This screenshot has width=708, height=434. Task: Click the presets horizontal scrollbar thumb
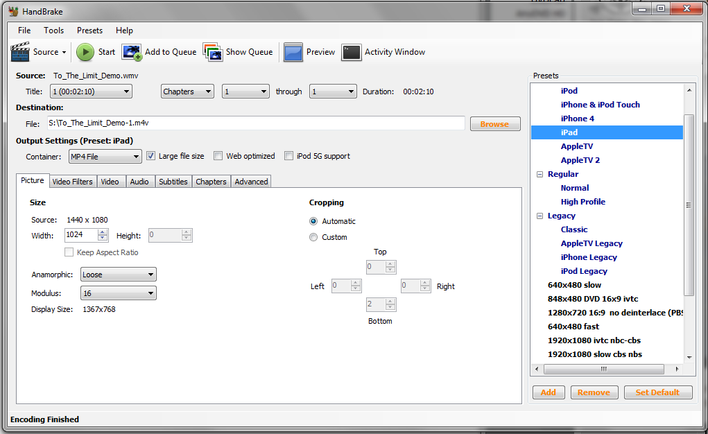pyautogui.click(x=604, y=370)
